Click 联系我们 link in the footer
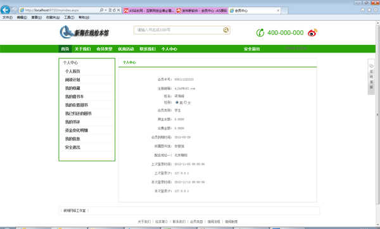This screenshot has width=380, height=229. point(179,221)
